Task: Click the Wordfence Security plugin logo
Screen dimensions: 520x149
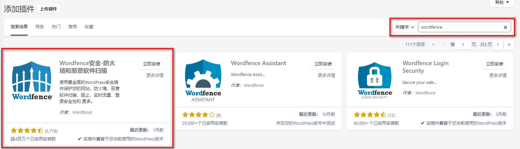Action: pyautogui.click(x=32, y=80)
